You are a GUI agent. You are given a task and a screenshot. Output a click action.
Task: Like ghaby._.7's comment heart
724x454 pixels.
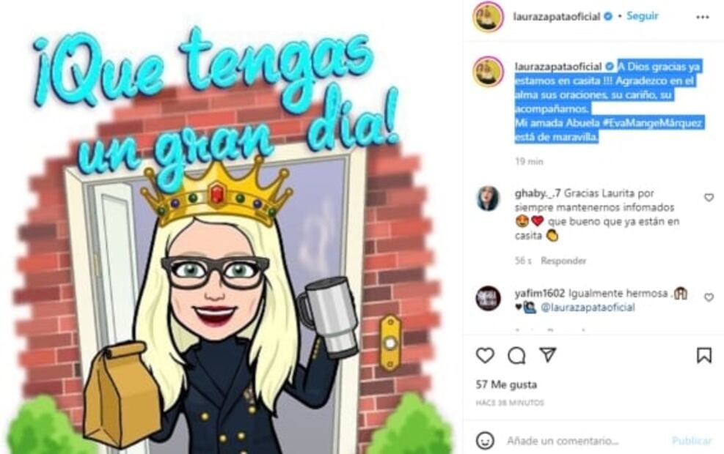(x=709, y=197)
